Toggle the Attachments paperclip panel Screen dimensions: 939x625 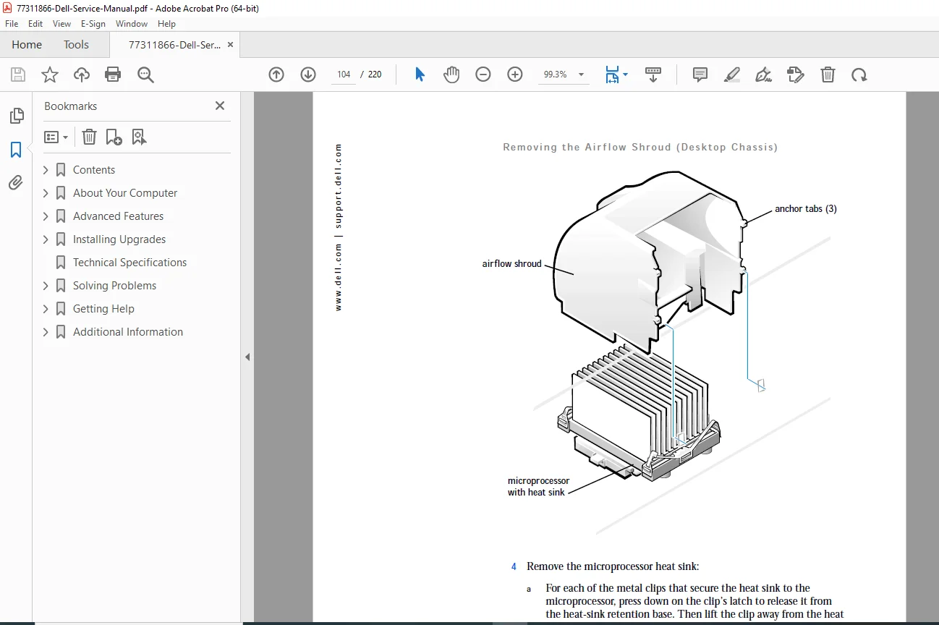point(16,183)
